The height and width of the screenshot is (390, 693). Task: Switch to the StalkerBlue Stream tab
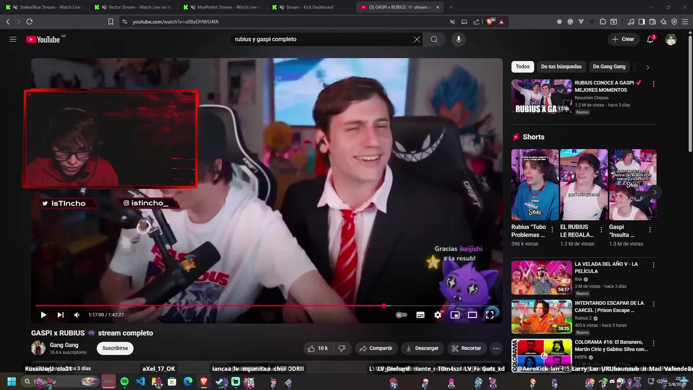(x=44, y=7)
